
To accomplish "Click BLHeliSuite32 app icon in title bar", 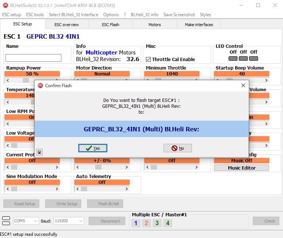I will pyautogui.click(x=6, y=5).
